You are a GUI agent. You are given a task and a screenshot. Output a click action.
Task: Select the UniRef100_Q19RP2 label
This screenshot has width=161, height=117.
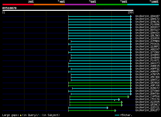pos(147,47)
